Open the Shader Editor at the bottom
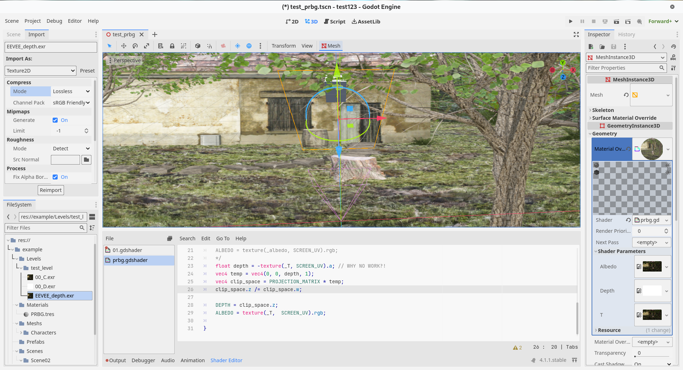Screen dimensions: 683x370 point(226,360)
